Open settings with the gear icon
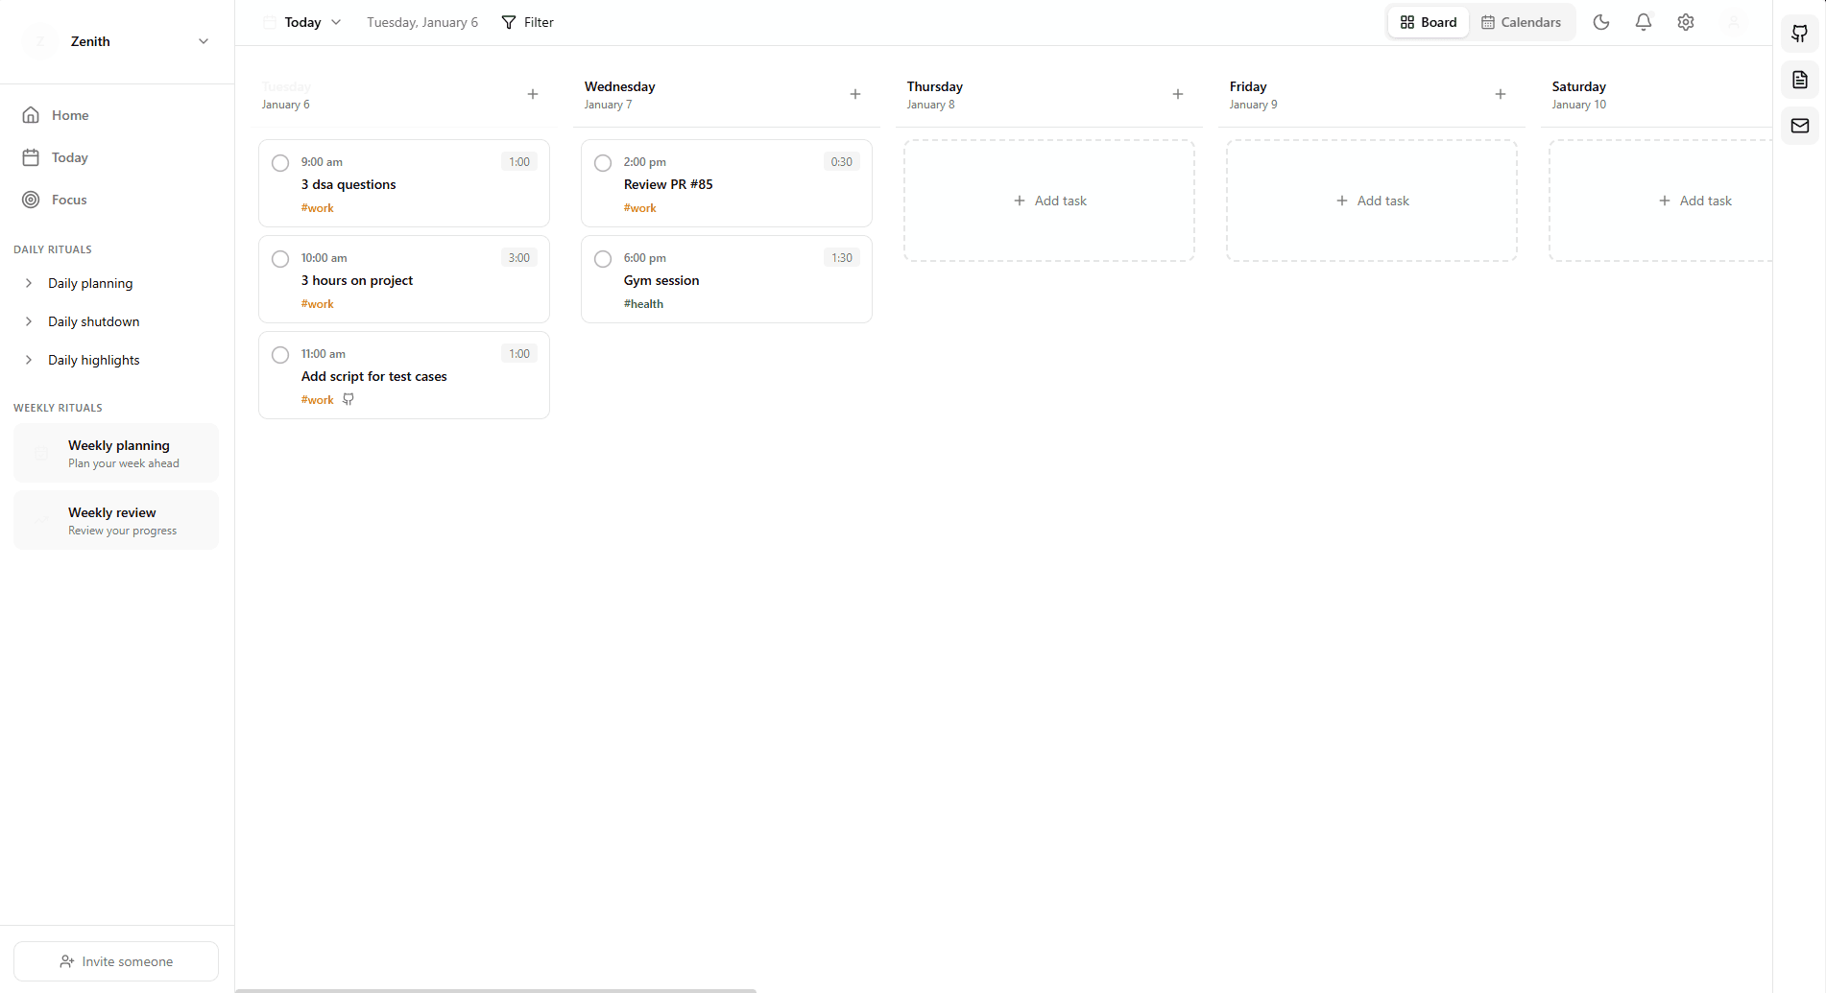The width and height of the screenshot is (1826, 993). [x=1685, y=21]
